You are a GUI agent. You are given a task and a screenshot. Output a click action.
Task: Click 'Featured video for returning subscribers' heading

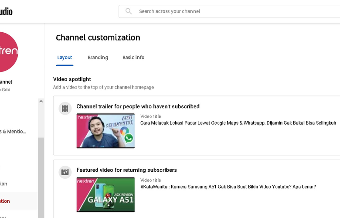127,170
